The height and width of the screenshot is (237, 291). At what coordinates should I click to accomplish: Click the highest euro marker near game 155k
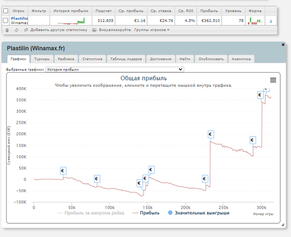[x=151, y=169]
